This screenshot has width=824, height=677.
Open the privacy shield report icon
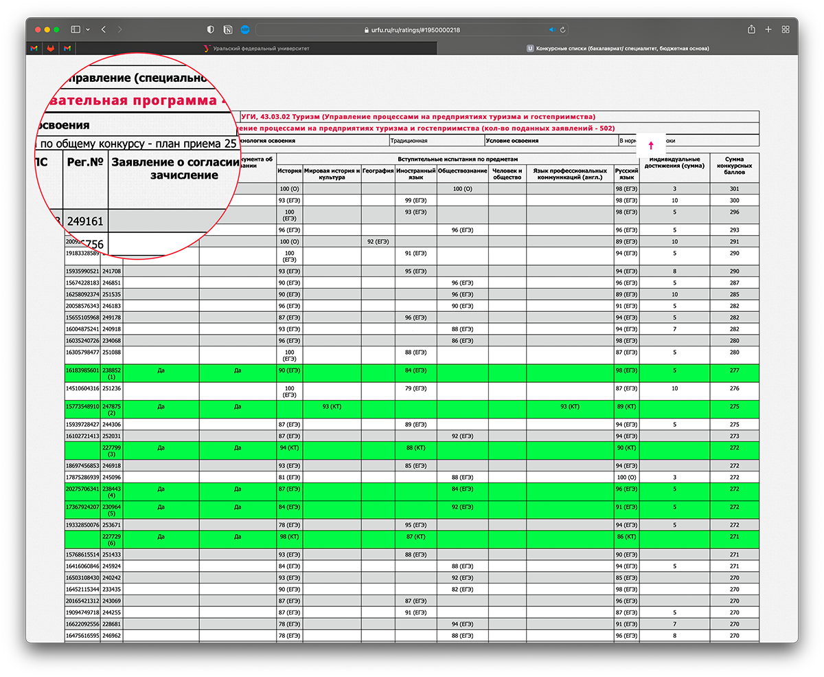click(211, 30)
